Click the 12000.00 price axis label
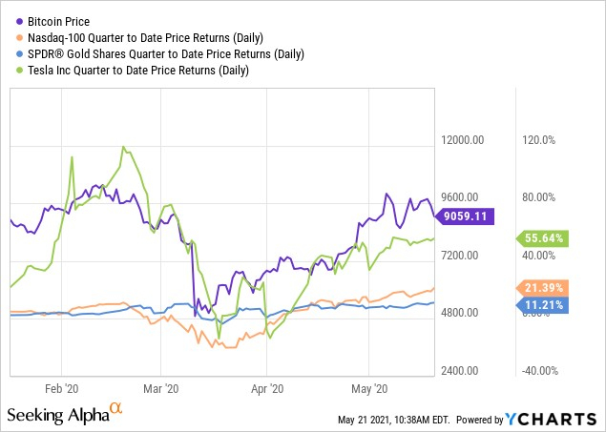 coord(468,140)
